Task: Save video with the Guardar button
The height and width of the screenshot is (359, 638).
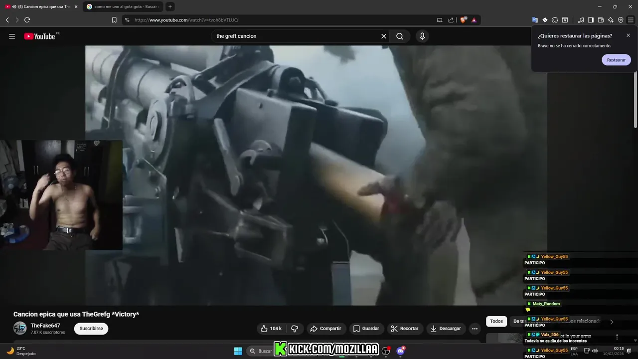Action: [x=366, y=329]
